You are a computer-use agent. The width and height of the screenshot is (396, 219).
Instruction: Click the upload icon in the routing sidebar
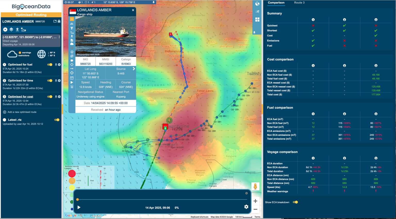pyautogui.click(x=17, y=29)
